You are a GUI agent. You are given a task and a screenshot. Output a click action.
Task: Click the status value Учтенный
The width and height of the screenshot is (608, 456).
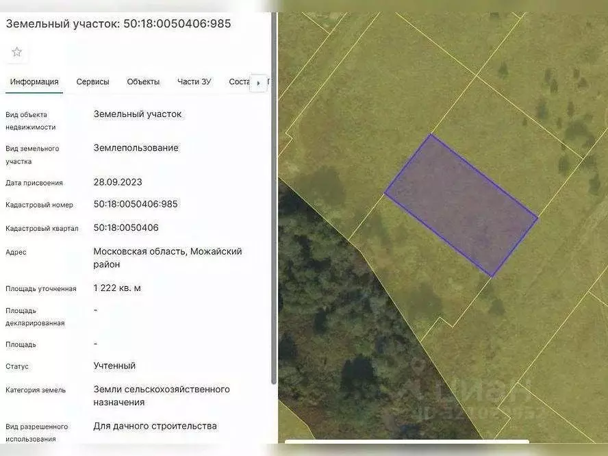pyautogui.click(x=114, y=366)
